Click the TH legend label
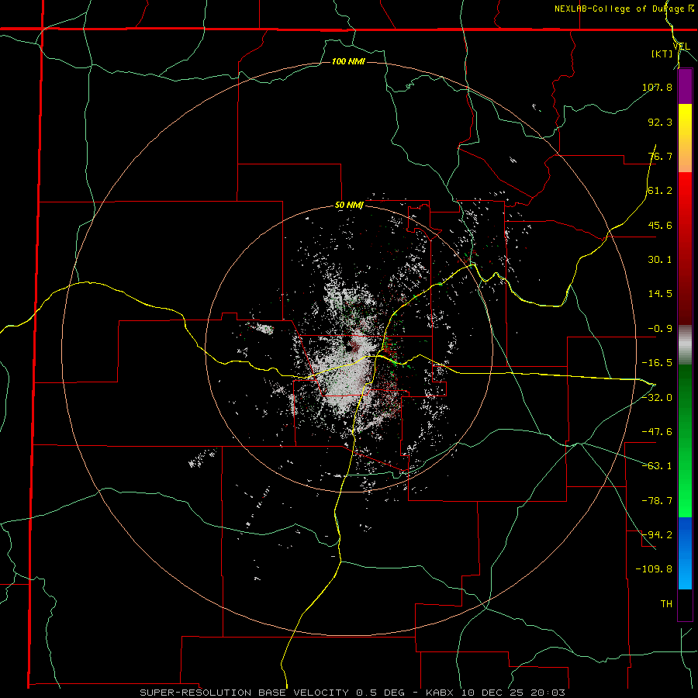Image resolution: width=698 pixels, height=698 pixels. tap(666, 604)
